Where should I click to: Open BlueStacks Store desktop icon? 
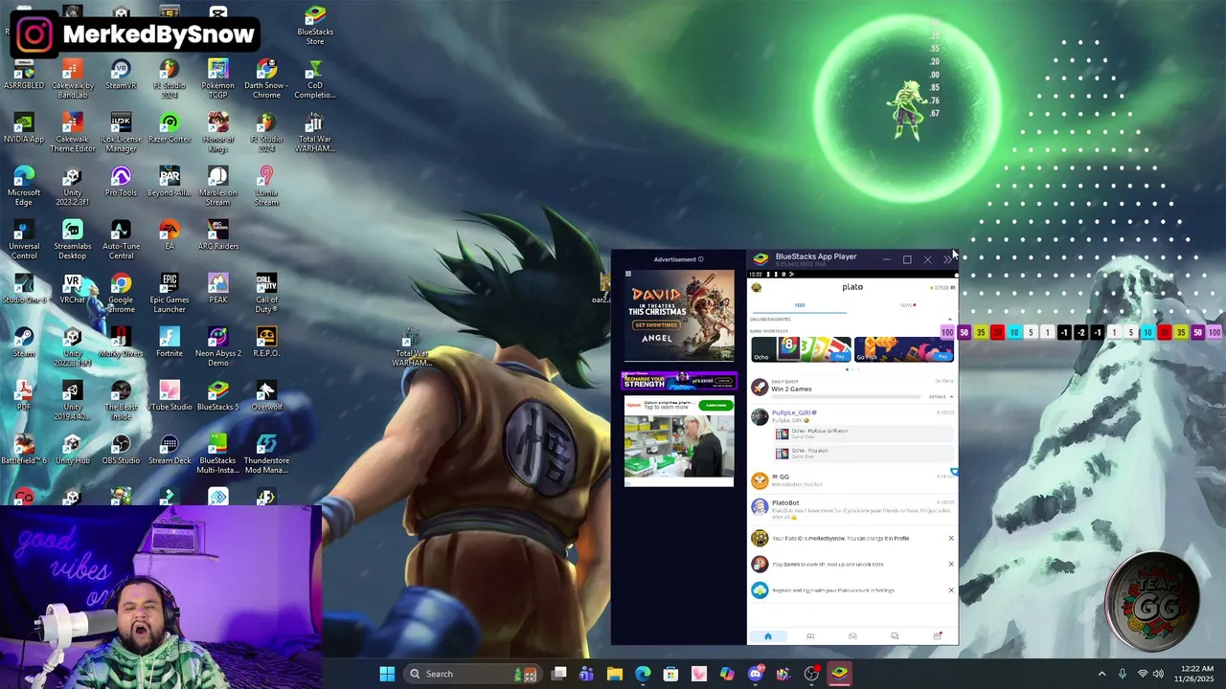[315, 26]
